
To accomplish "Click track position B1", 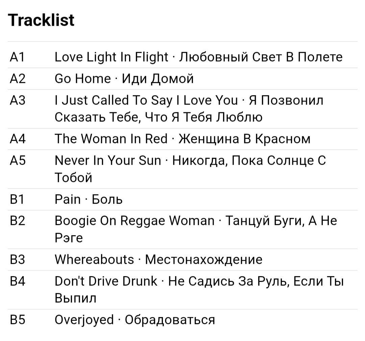I will (17, 199).
